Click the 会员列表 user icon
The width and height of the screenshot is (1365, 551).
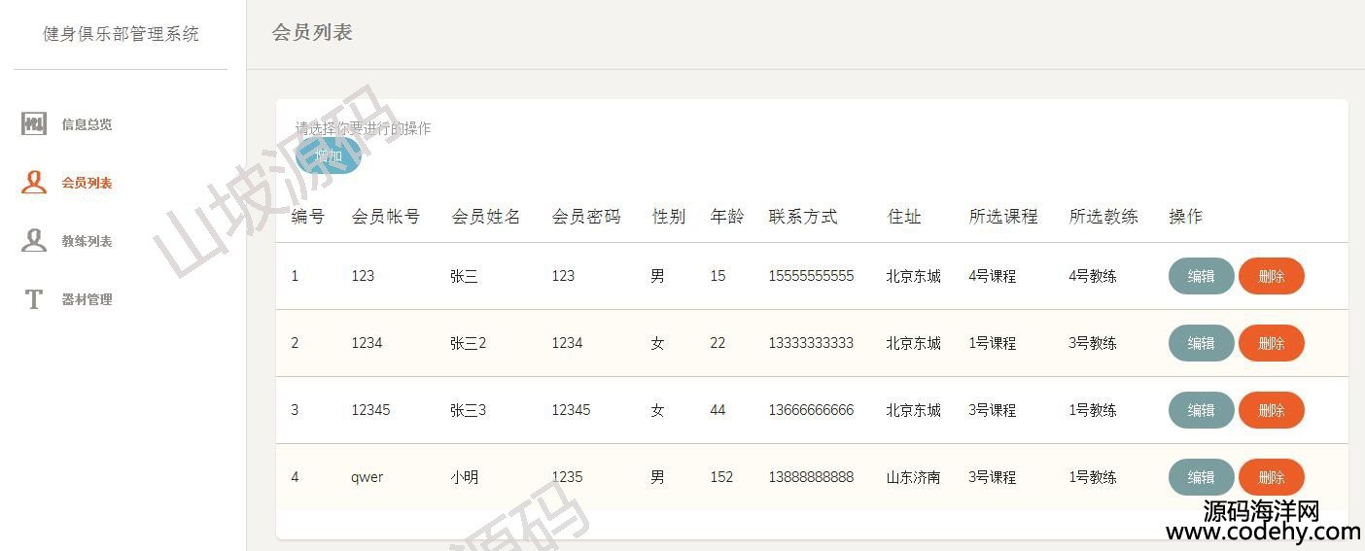[x=34, y=183]
